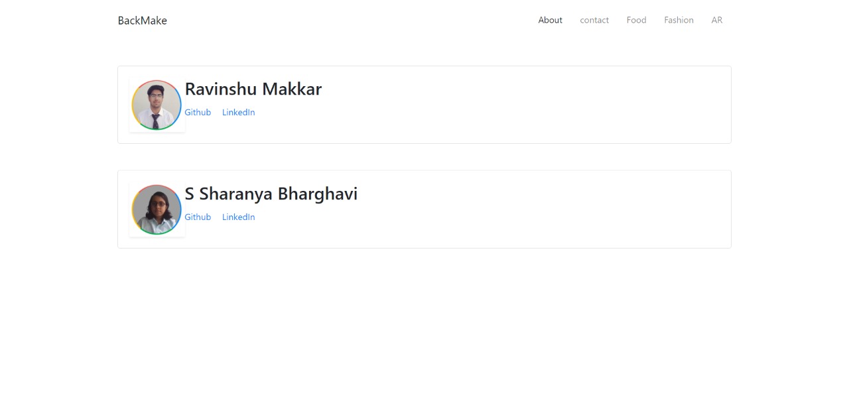Click the Ravinshu Makkar heading text
Screen dimensions: 849x395
tap(253, 89)
